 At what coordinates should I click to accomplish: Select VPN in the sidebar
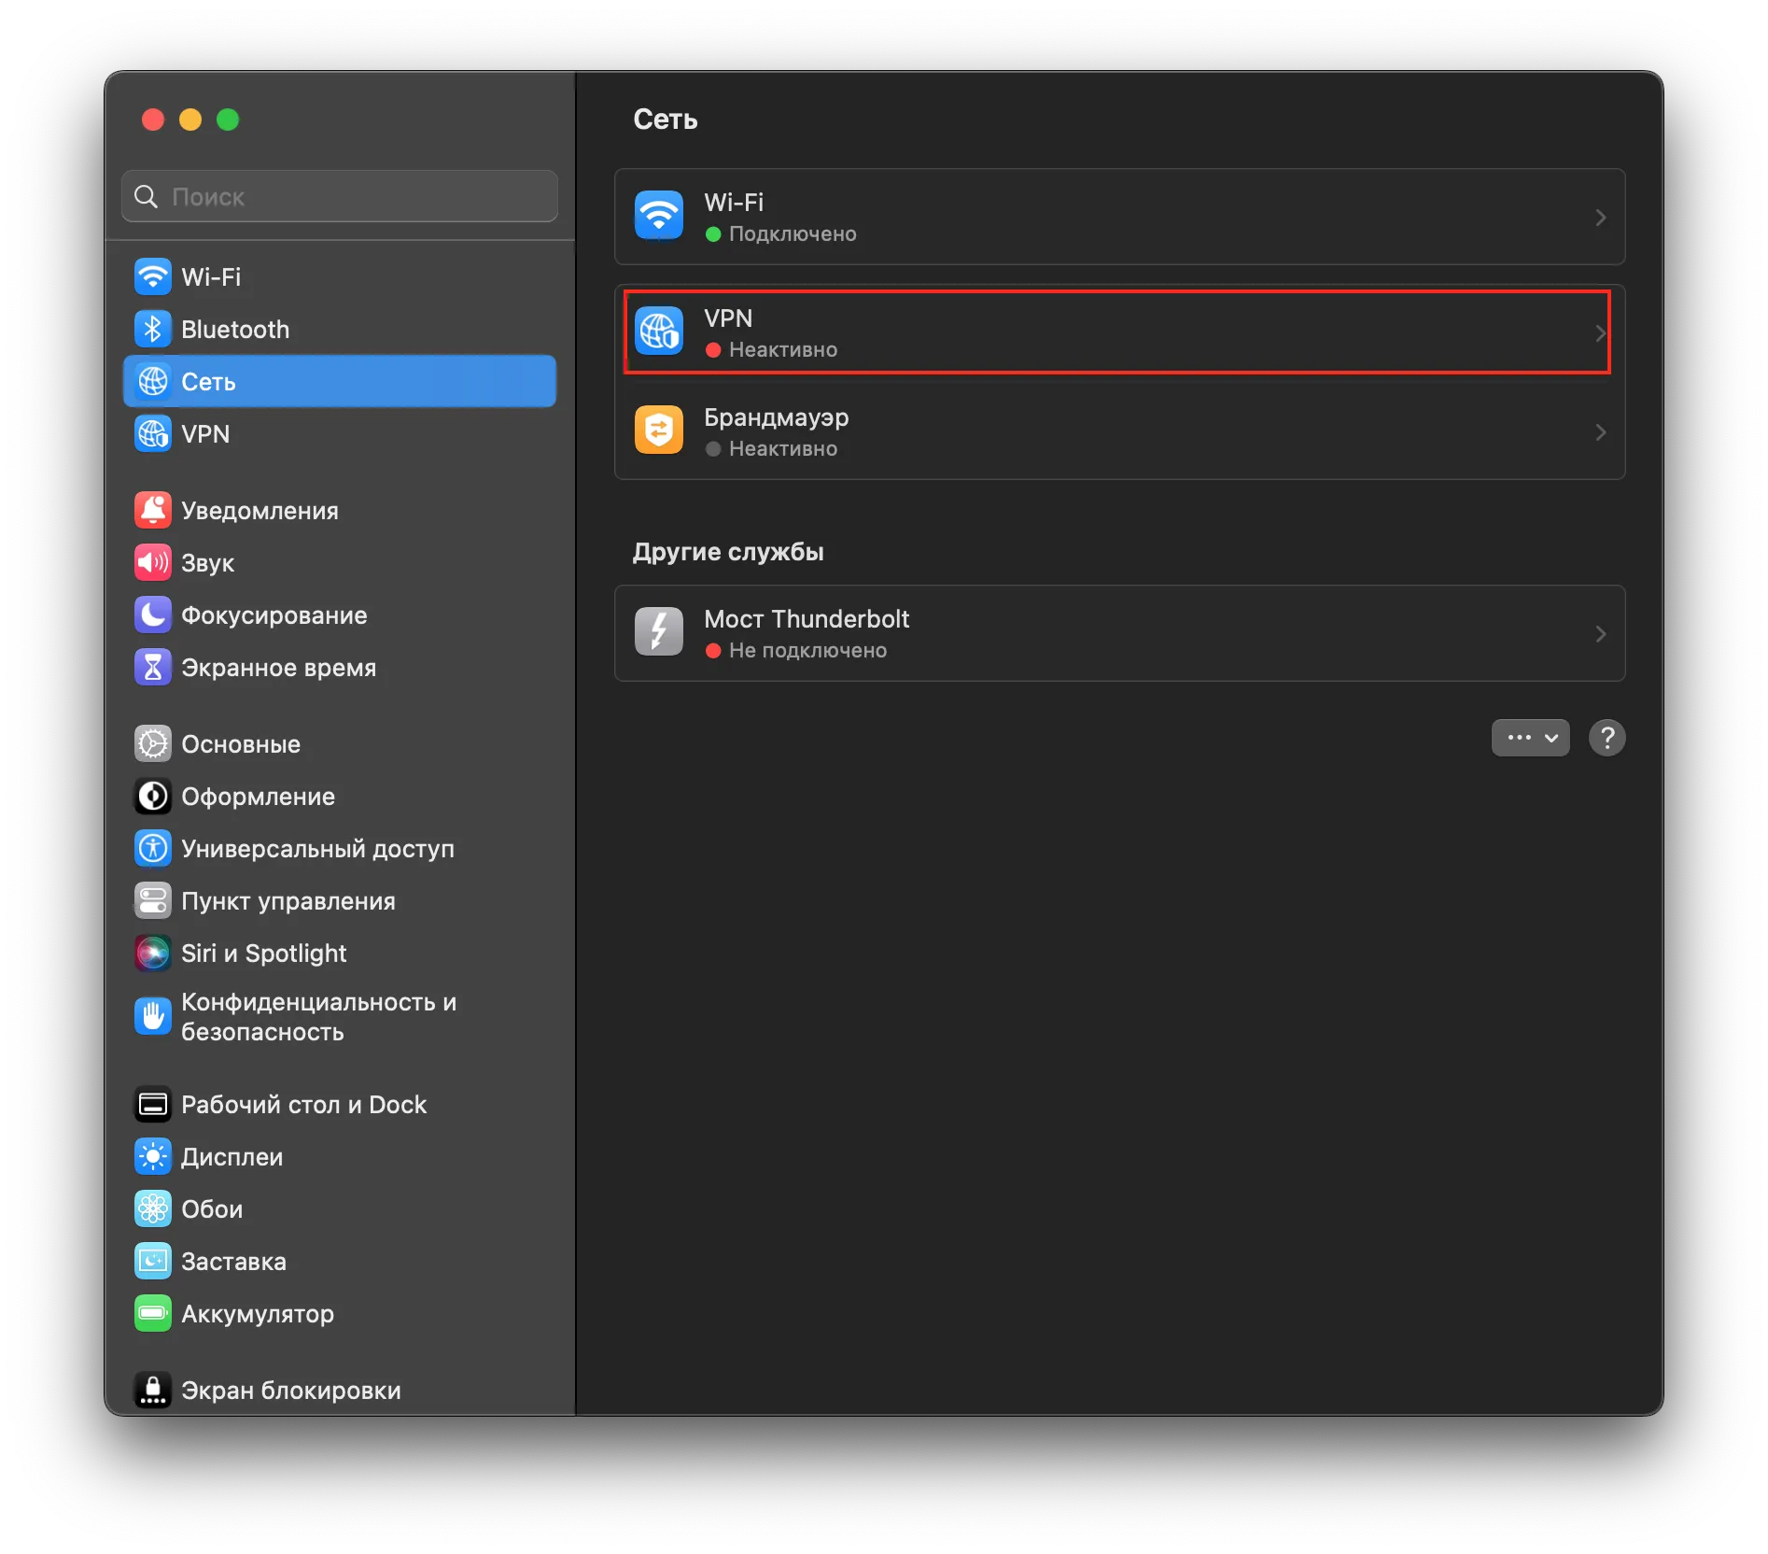pos(205,434)
